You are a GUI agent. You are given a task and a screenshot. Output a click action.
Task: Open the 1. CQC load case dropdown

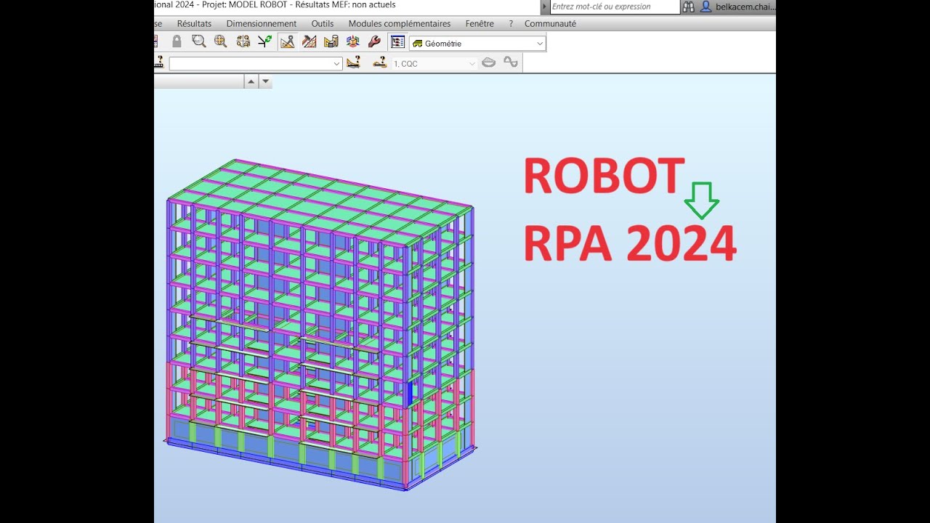(434, 64)
